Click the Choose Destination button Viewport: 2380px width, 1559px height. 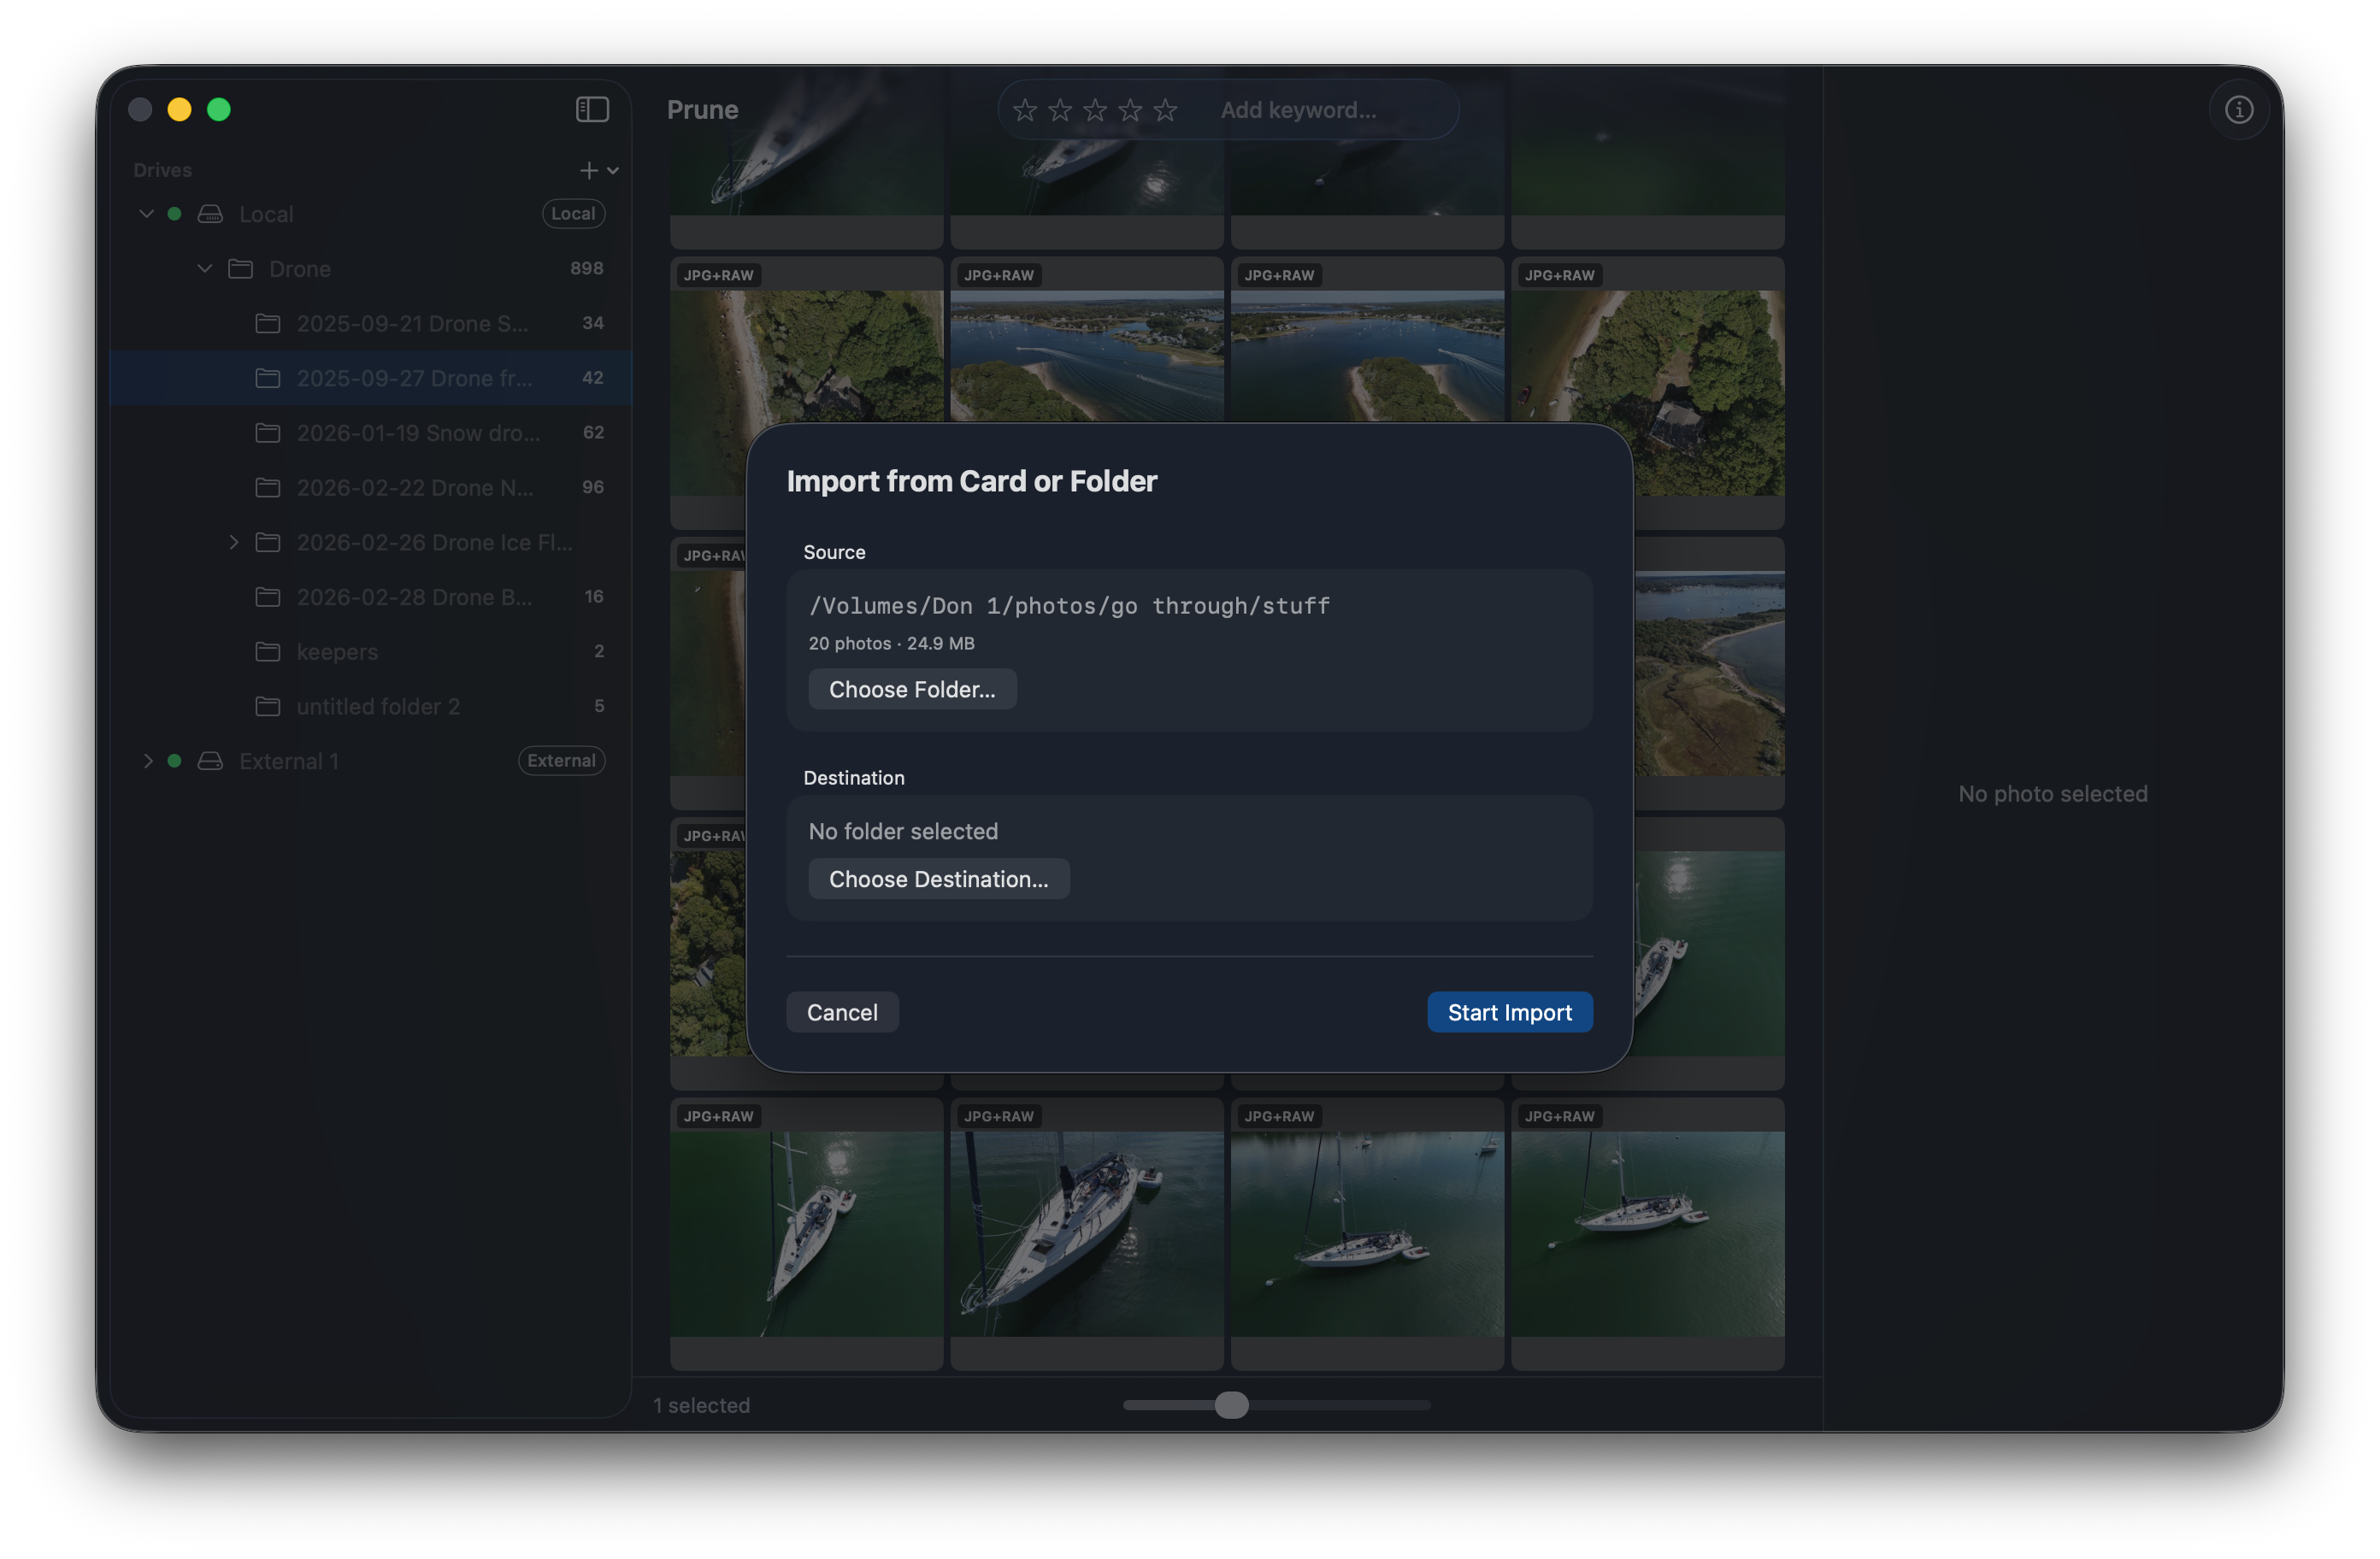click(938, 879)
